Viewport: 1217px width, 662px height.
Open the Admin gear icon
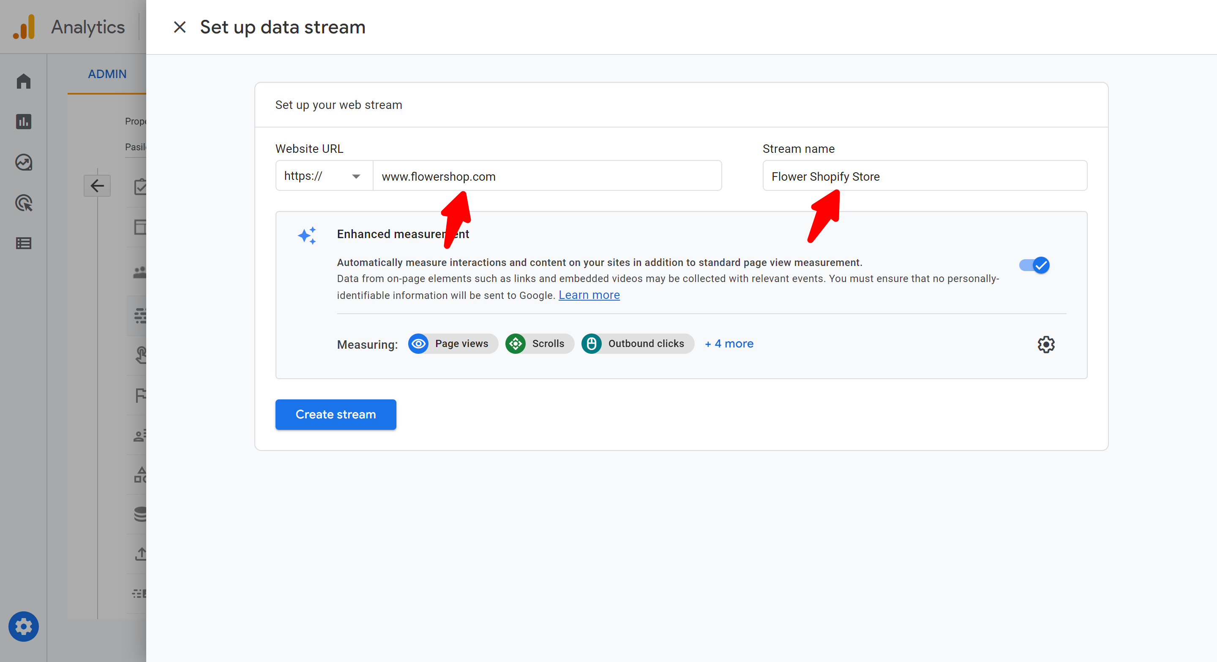pyautogui.click(x=24, y=627)
